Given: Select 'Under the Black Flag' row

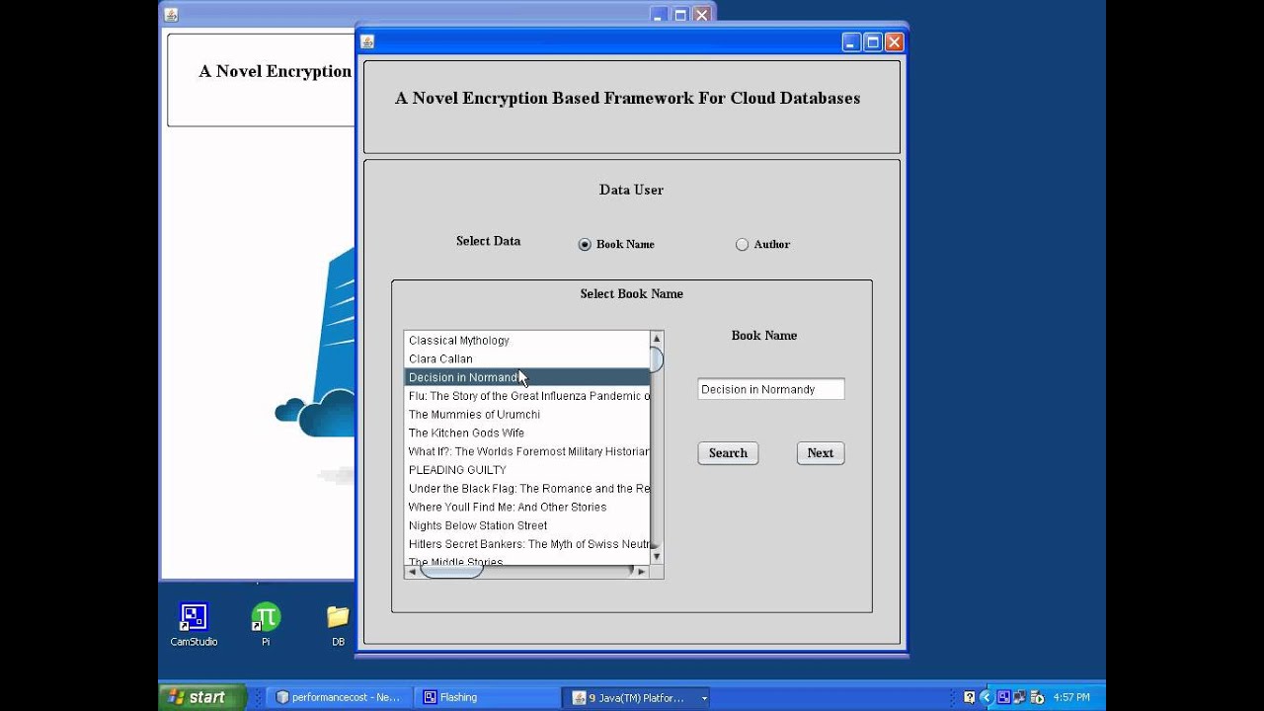Looking at the screenshot, I should [x=526, y=489].
